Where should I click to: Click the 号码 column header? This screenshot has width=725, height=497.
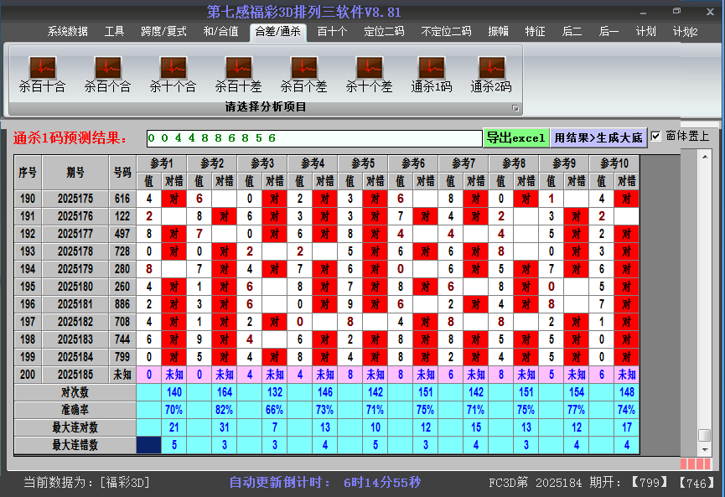coord(122,173)
